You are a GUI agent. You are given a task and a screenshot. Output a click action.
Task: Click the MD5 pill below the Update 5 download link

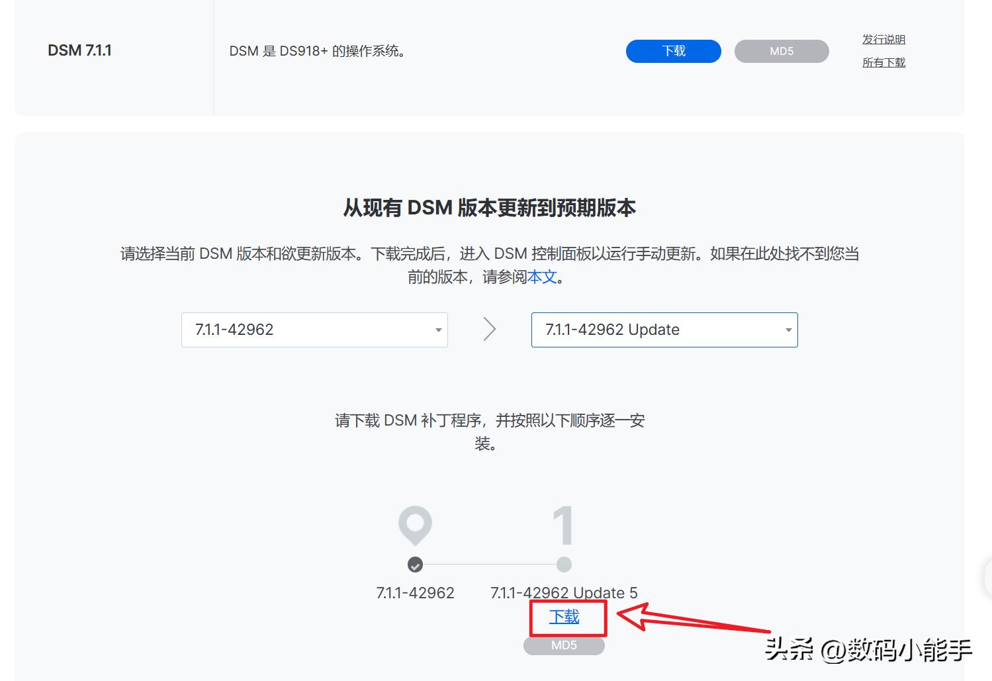[x=564, y=645]
